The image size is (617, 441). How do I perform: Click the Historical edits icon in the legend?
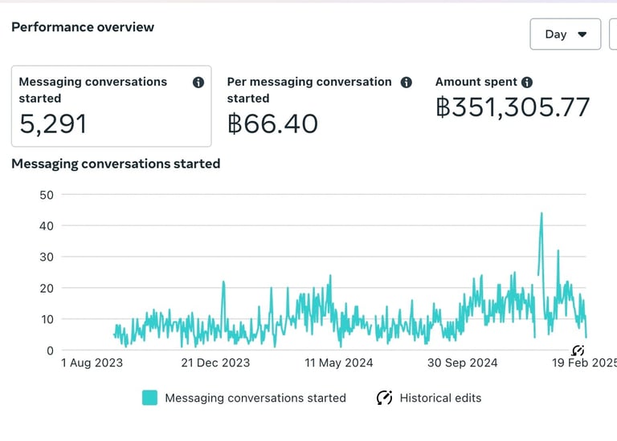coord(385,398)
